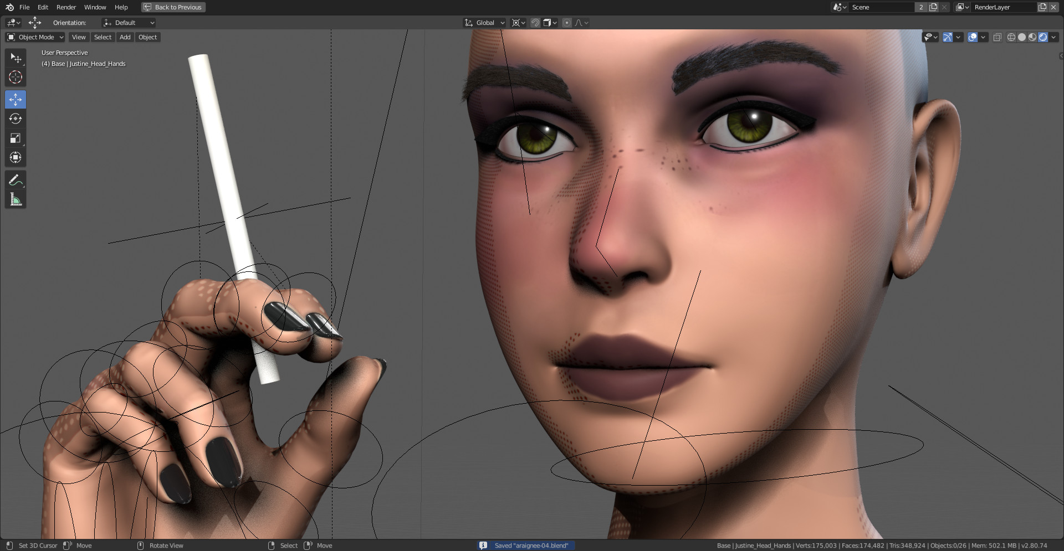This screenshot has height=551, width=1064.
Task: Add a new view layer
Action: [x=1042, y=7]
